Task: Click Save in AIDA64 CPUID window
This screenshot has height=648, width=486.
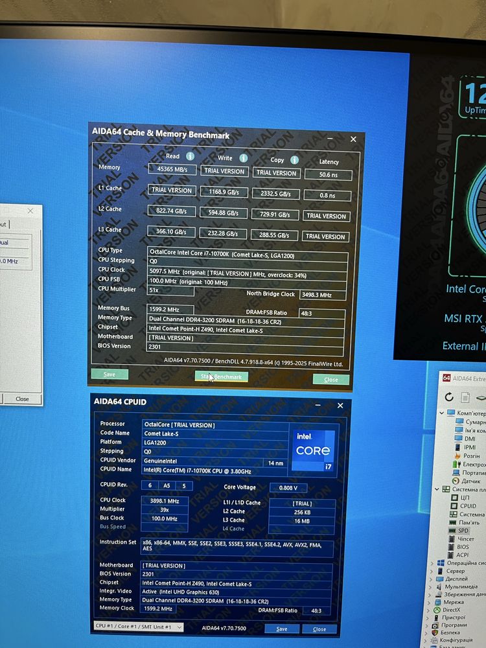Action: click(282, 629)
